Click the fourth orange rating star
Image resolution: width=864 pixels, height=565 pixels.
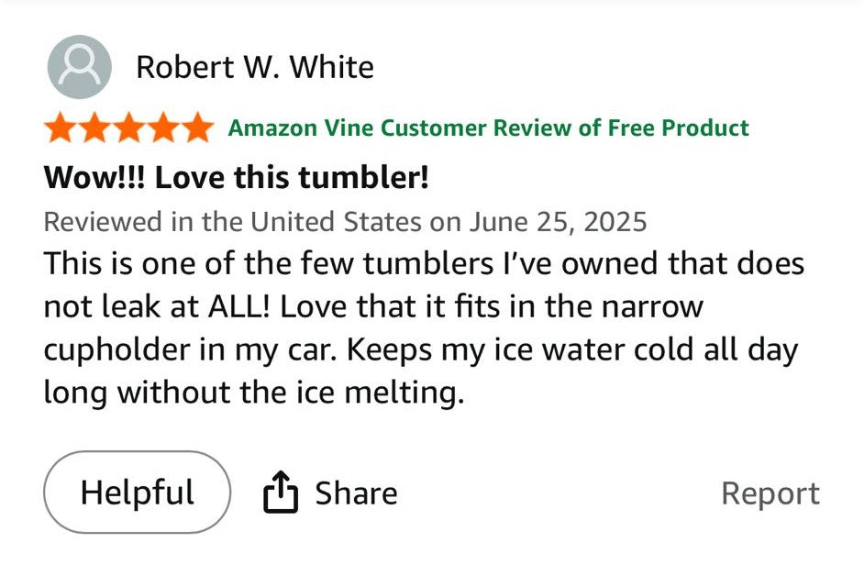[162, 127]
